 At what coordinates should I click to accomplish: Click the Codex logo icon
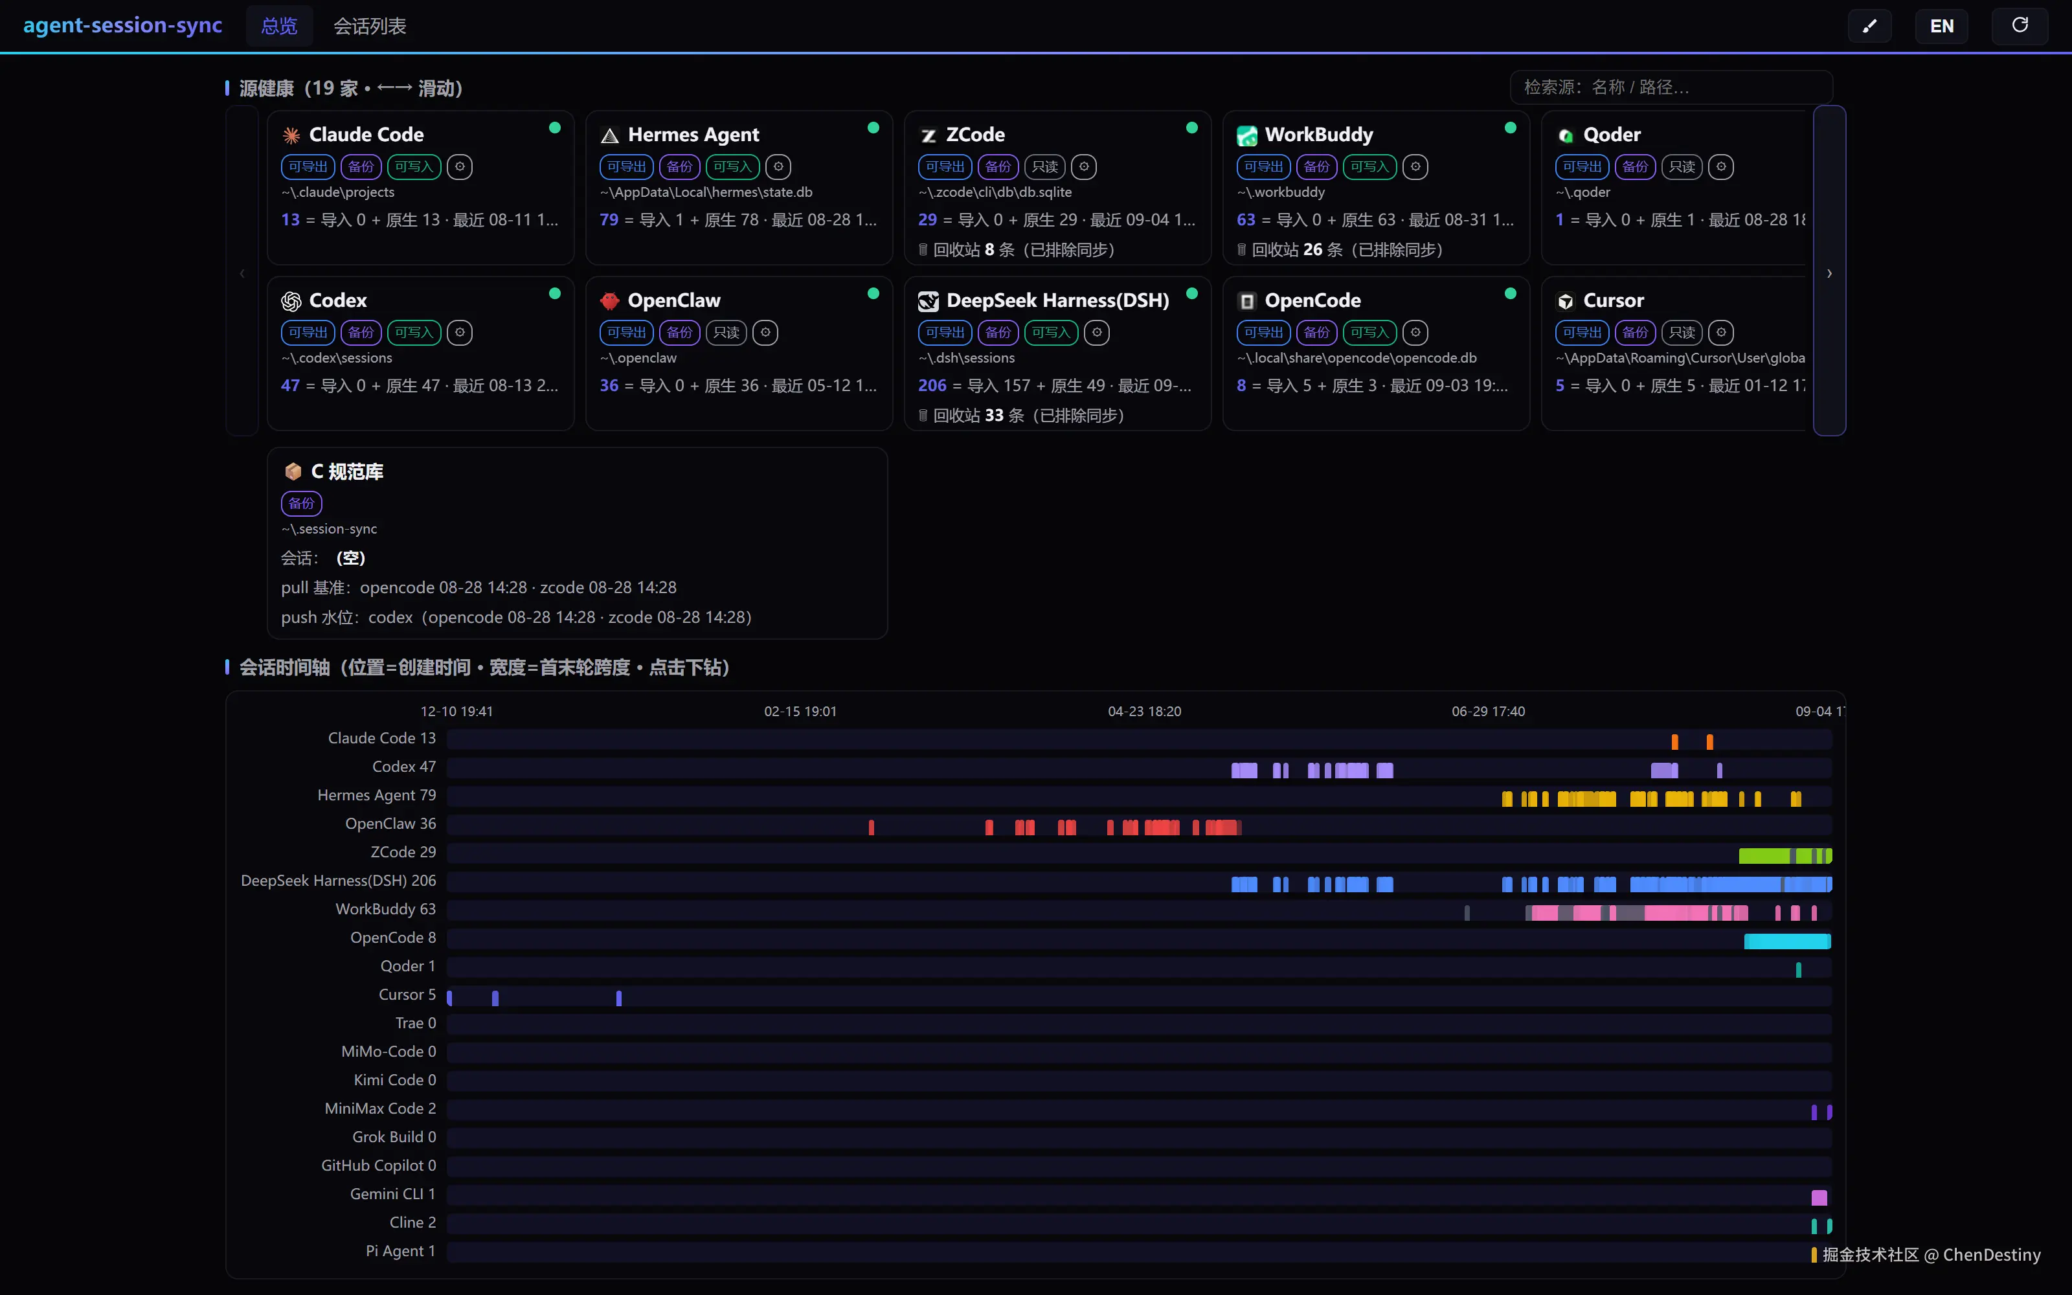click(291, 302)
